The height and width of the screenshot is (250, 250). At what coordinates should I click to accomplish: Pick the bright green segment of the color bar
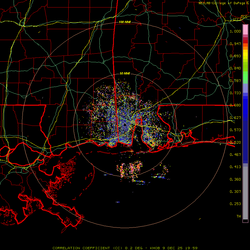[x=245, y=76]
